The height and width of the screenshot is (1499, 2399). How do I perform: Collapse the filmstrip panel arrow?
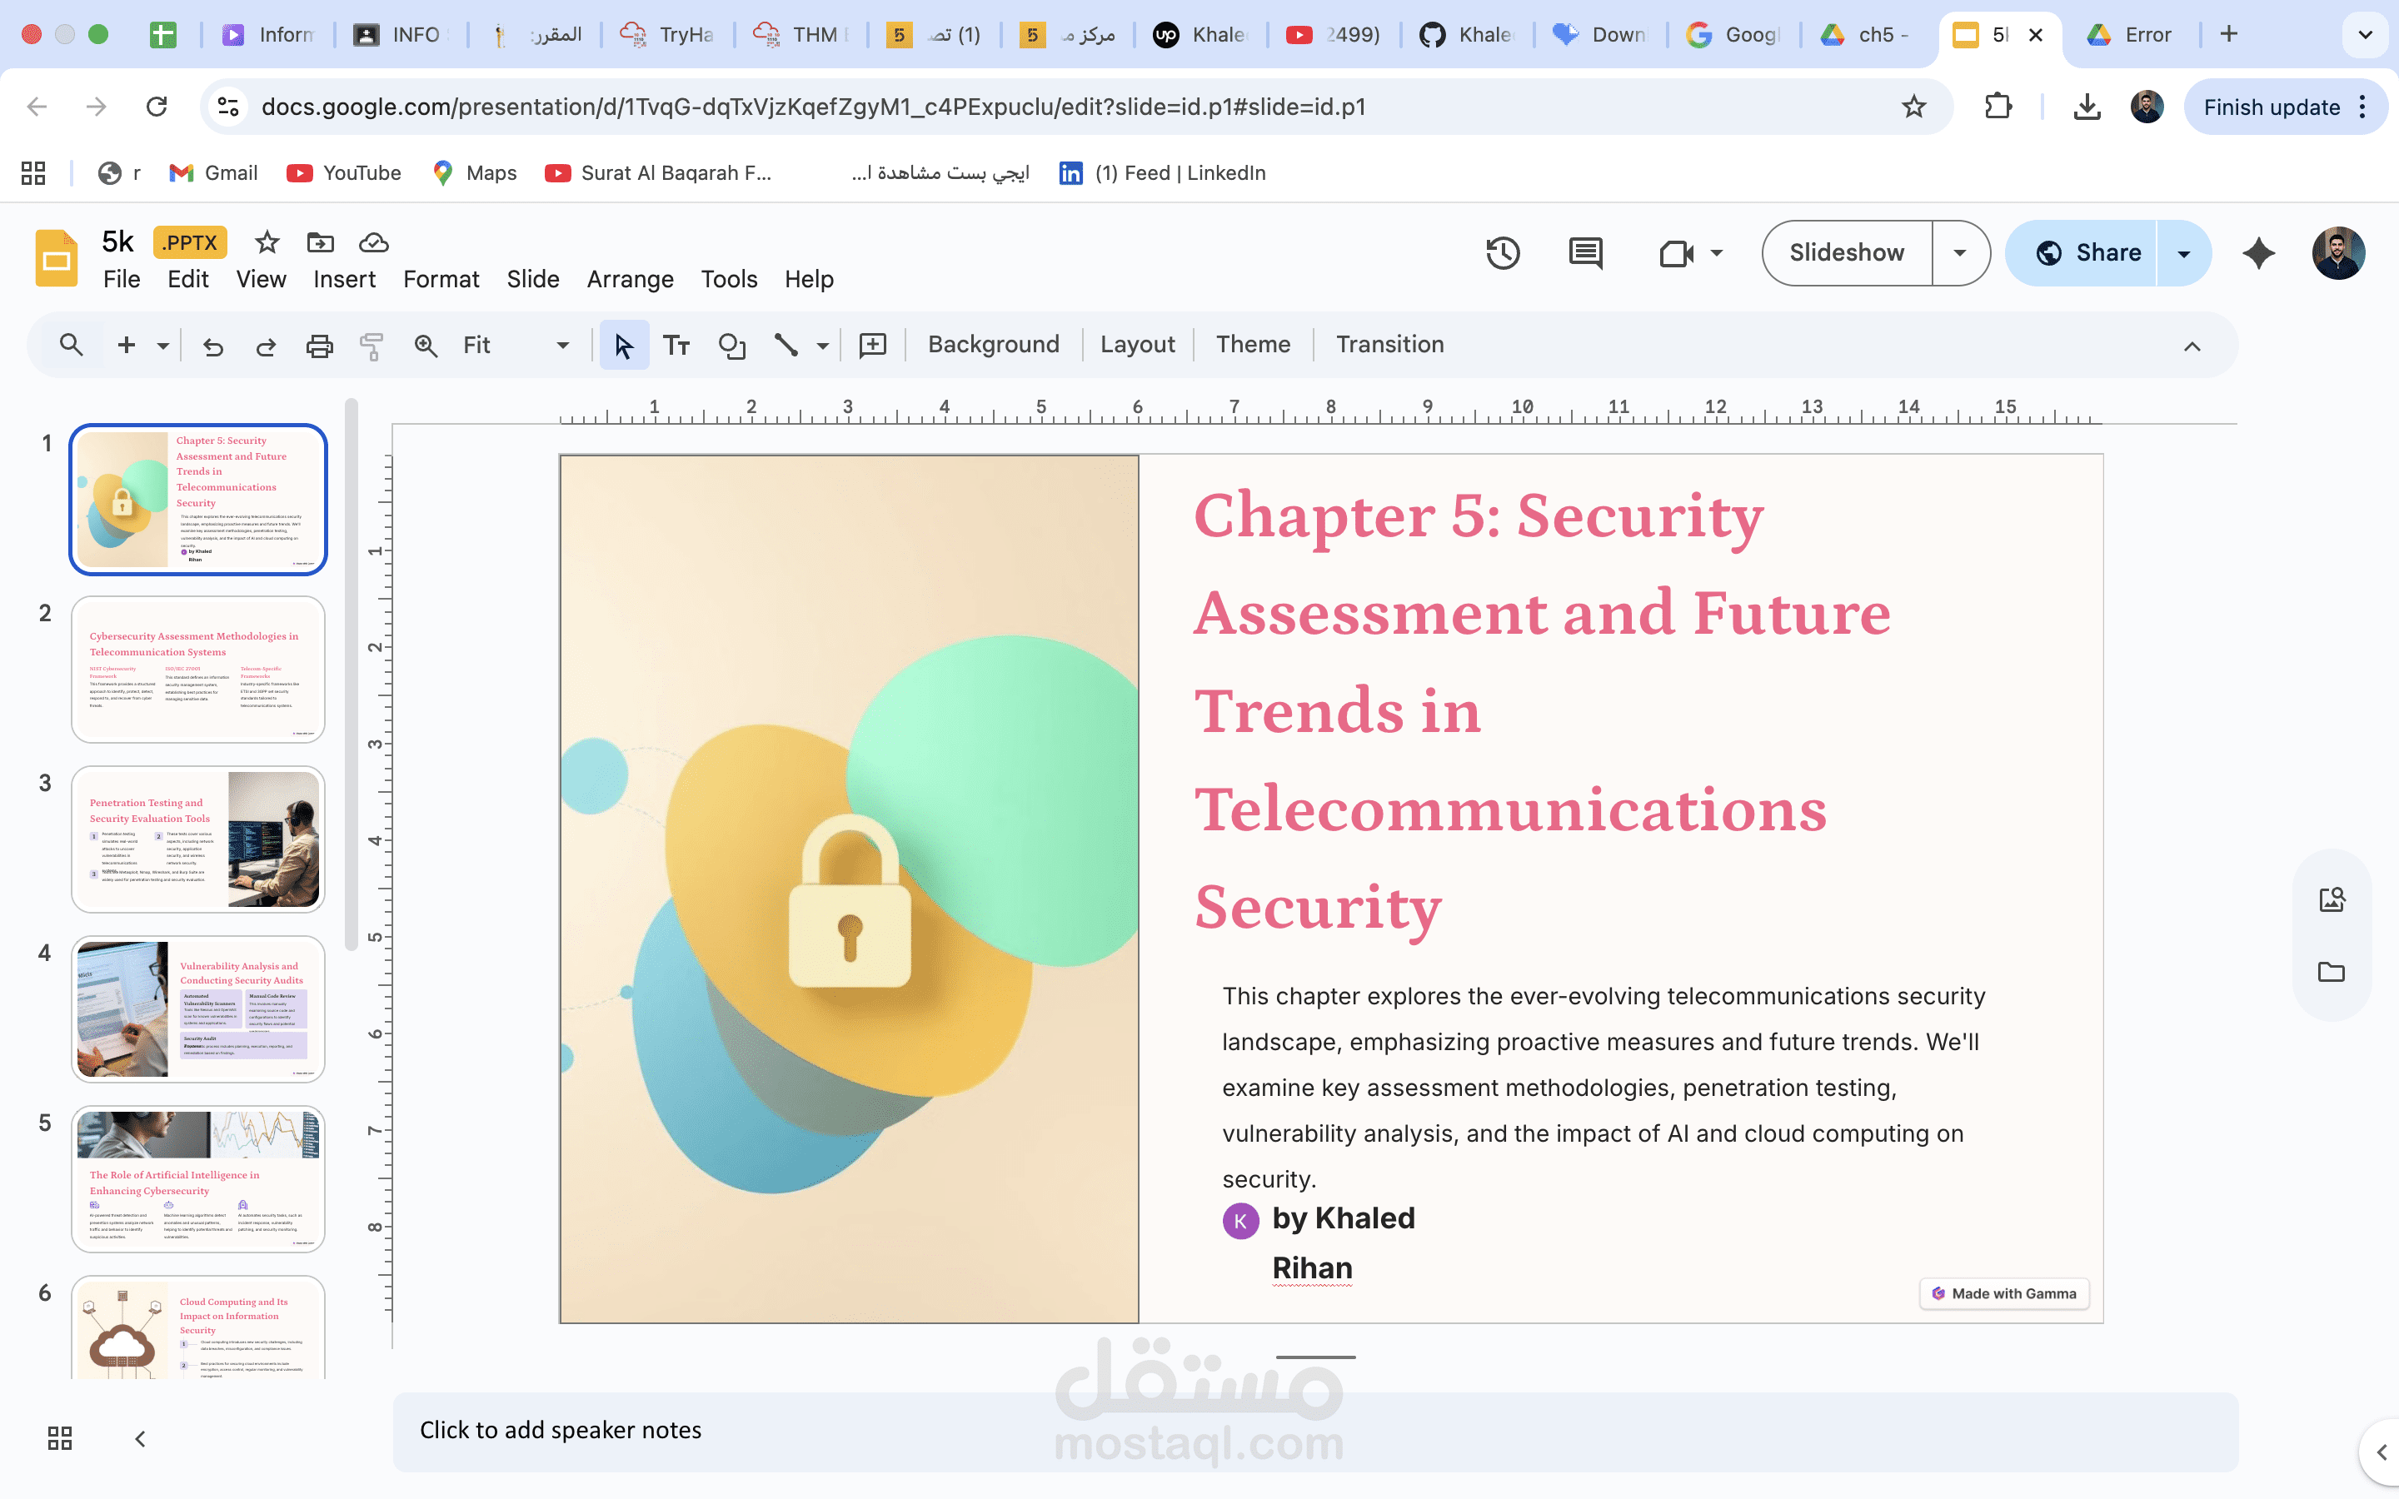click(140, 1437)
